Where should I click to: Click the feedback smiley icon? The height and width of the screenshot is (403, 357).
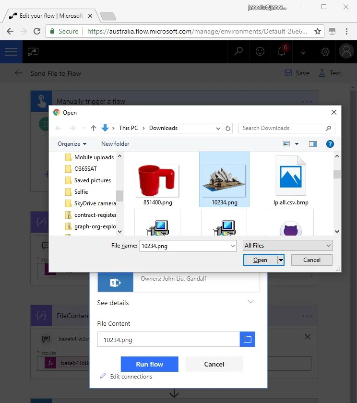click(x=260, y=52)
